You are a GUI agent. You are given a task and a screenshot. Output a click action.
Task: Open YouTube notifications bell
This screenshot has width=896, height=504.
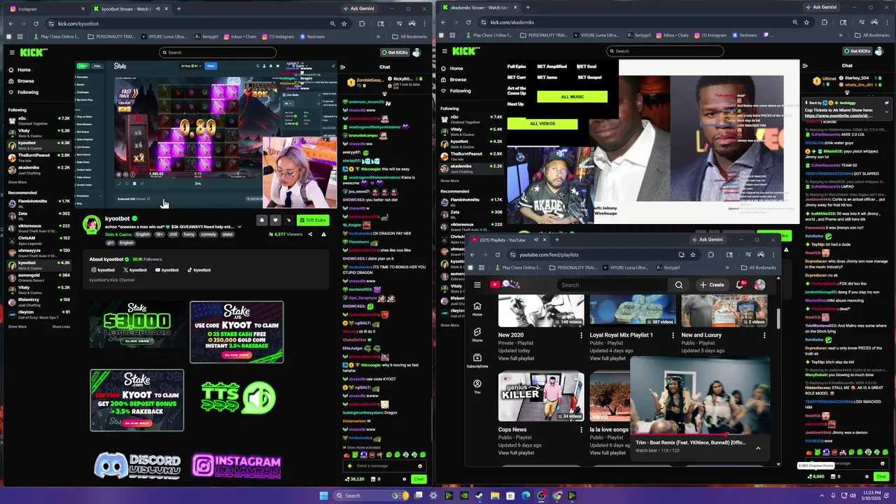pos(740,285)
